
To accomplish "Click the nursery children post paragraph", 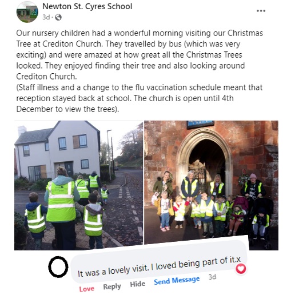I will (x=139, y=55).
